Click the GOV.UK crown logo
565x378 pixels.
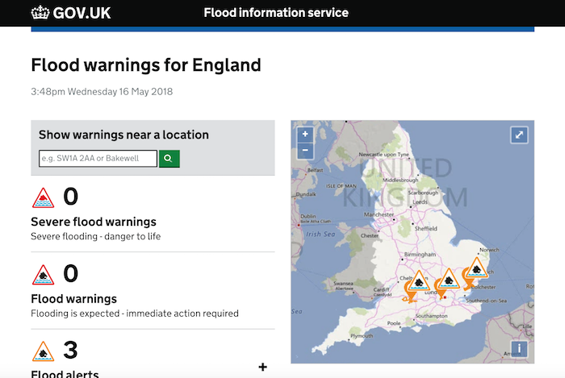(x=40, y=13)
